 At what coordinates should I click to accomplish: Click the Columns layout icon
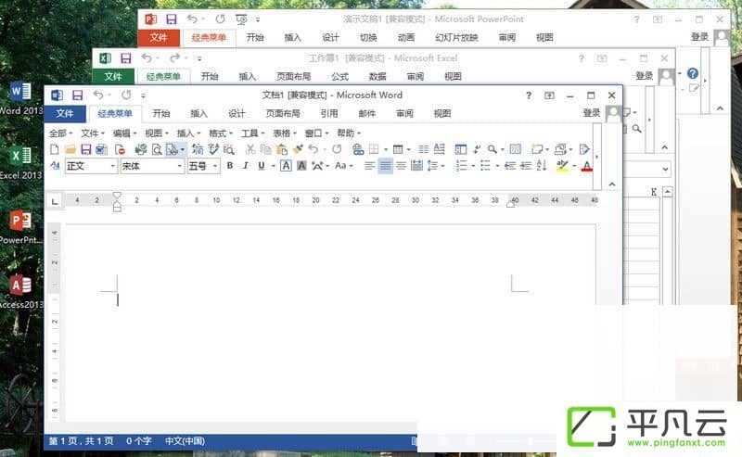(423, 149)
